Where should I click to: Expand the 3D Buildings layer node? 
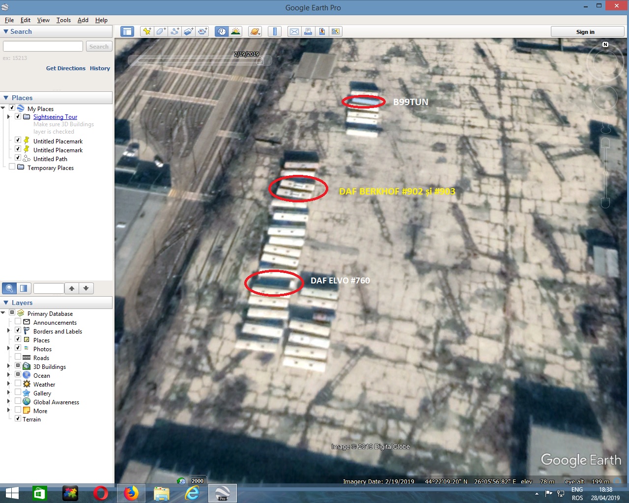[x=8, y=366]
